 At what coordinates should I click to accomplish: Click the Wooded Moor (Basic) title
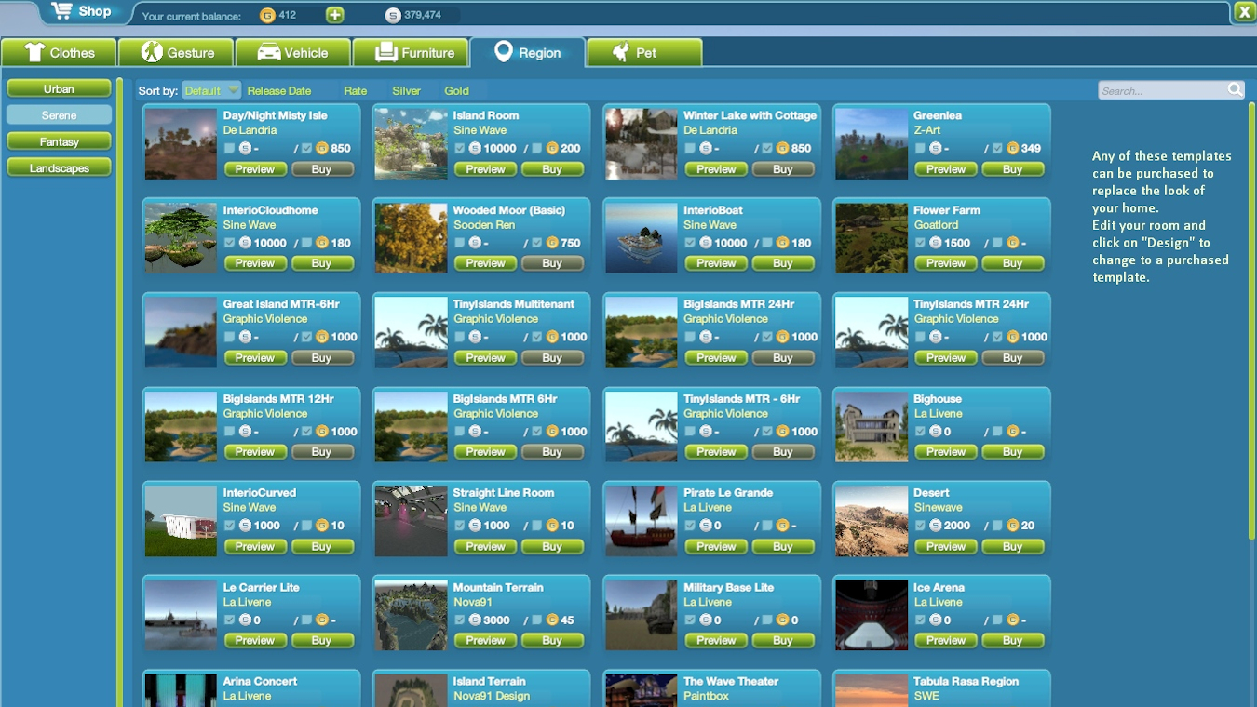tap(509, 210)
